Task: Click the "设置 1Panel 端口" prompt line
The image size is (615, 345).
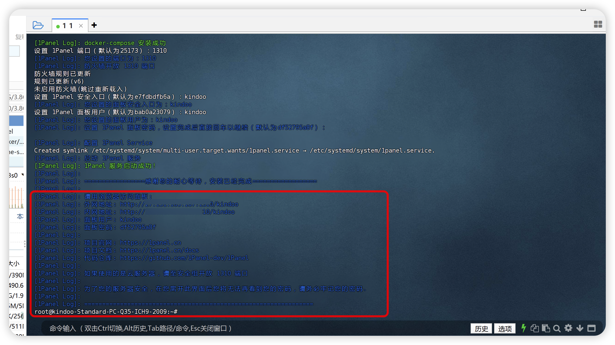Action: 100,51
